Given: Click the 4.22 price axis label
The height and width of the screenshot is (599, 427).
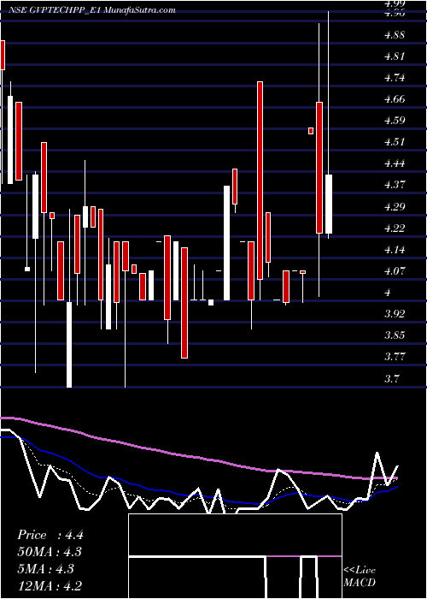Looking at the screenshot, I should pyautogui.click(x=394, y=228).
